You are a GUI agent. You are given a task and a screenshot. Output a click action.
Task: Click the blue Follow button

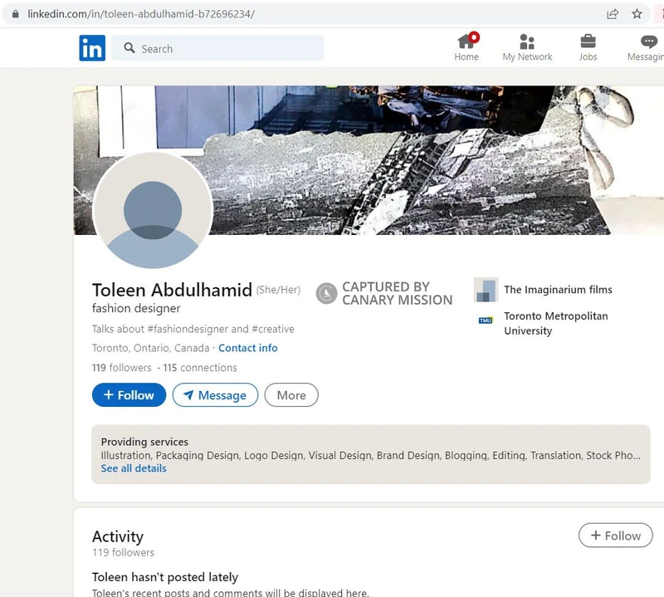pos(129,395)
